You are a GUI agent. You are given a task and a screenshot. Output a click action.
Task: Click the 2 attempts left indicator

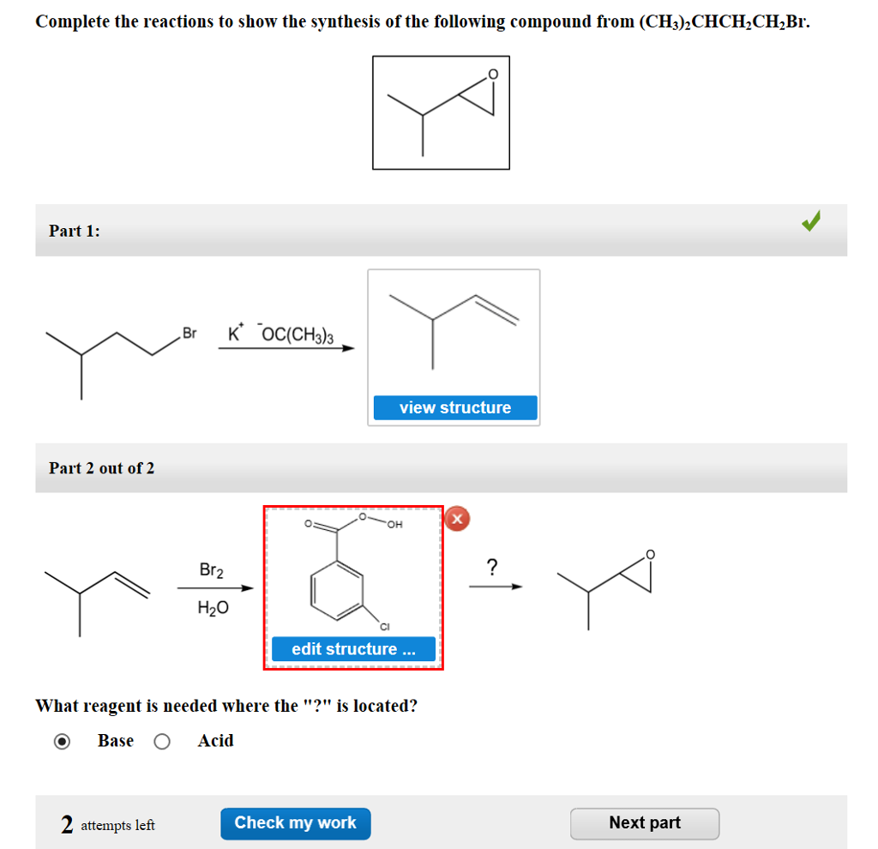(x=103, y=823)
